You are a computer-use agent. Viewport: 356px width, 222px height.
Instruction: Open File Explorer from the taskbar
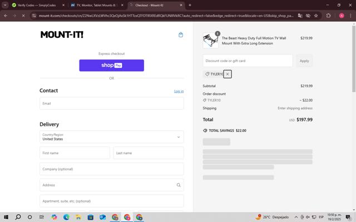[x=78, y=217]
